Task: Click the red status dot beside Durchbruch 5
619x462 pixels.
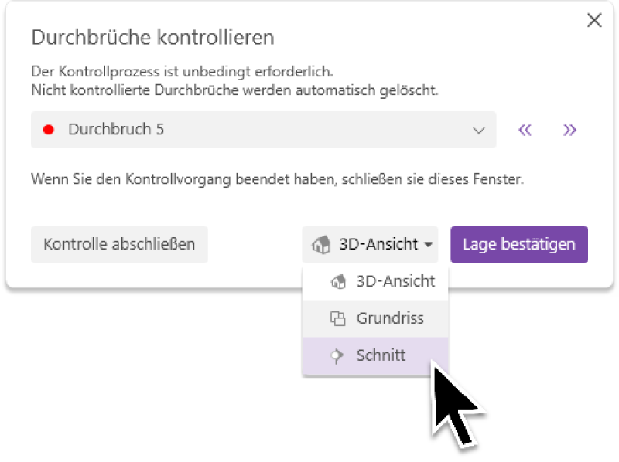Action: [49, 130]
